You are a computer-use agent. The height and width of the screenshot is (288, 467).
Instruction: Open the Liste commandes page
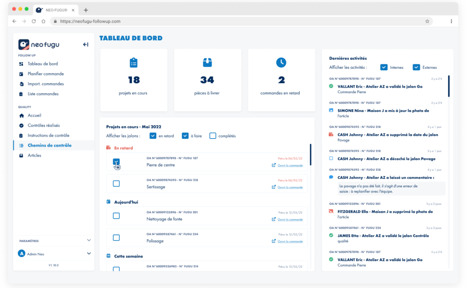(42, 94)
